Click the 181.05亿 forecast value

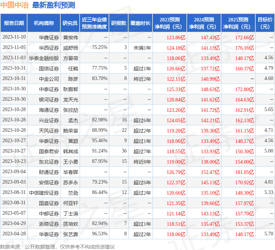pyautogui.click(x=245, y=172)
